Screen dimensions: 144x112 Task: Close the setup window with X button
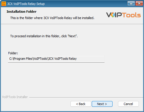click(x=139, y=3)
